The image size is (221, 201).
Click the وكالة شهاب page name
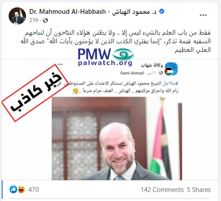click(152, 65)
